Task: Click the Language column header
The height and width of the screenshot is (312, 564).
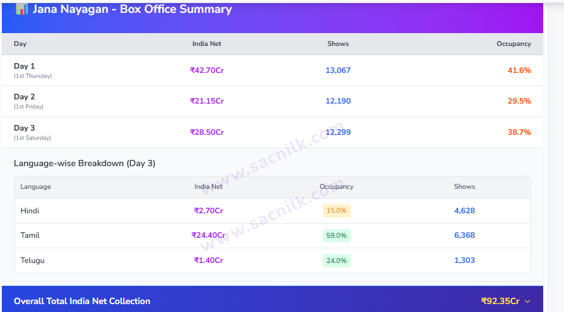Action: click(x=36, y=186)
